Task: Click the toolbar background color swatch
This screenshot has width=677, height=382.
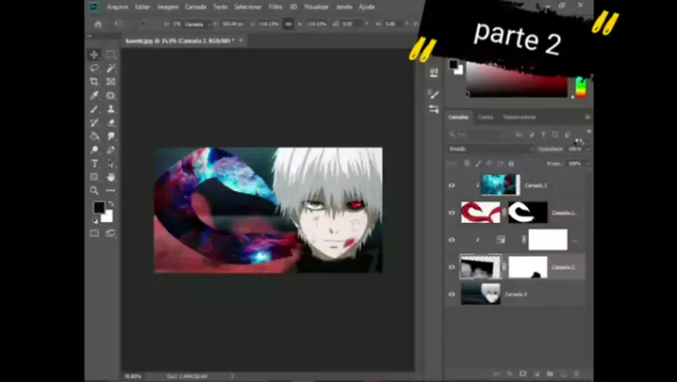Action: tap(107, 217)
